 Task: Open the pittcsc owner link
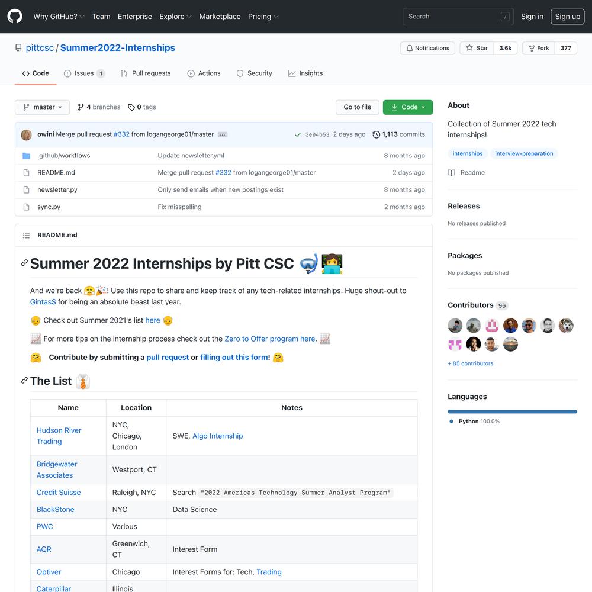(40, 48)
